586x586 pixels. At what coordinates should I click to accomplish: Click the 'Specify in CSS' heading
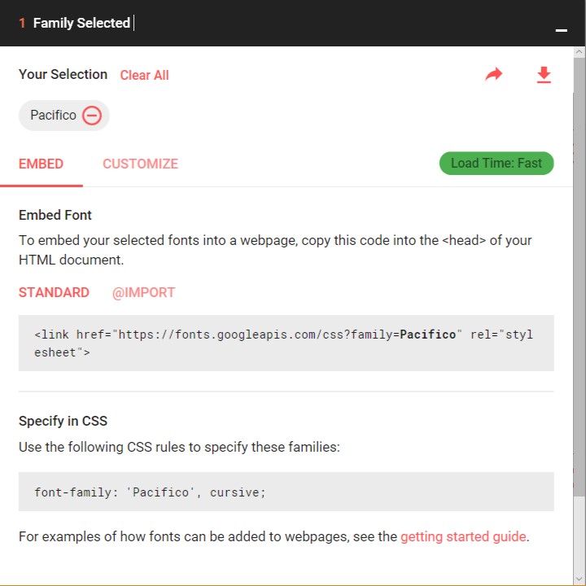[63, 421]
